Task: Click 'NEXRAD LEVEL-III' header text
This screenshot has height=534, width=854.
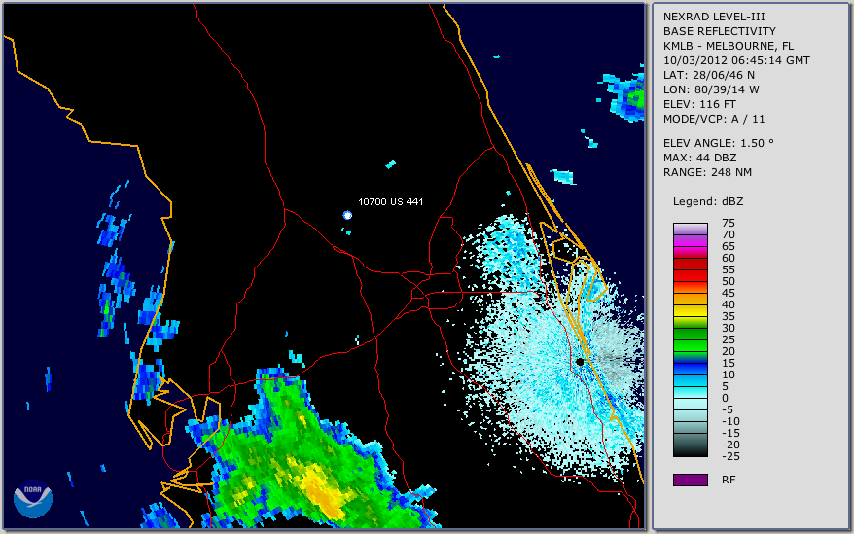Action: (x=714, y=17)
